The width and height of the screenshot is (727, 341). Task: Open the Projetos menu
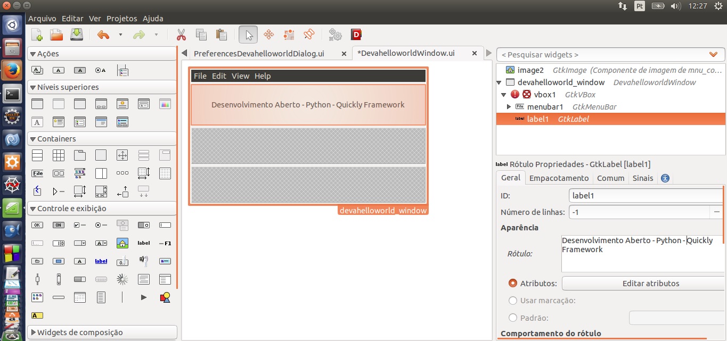[x=121, y=18]
